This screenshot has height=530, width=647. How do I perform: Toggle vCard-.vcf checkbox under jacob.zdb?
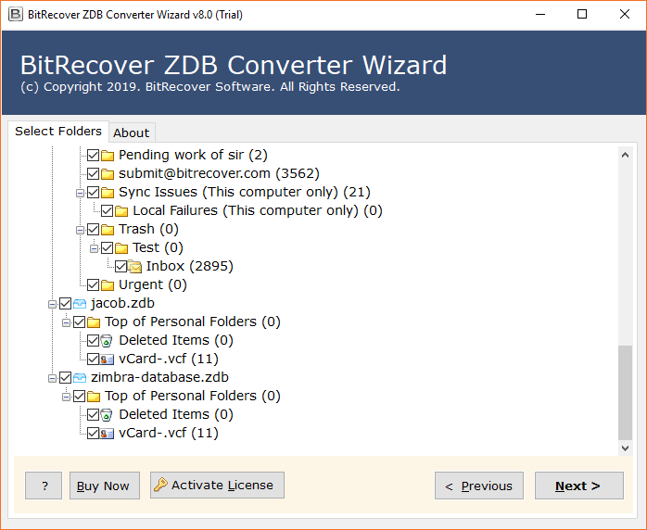94,360
